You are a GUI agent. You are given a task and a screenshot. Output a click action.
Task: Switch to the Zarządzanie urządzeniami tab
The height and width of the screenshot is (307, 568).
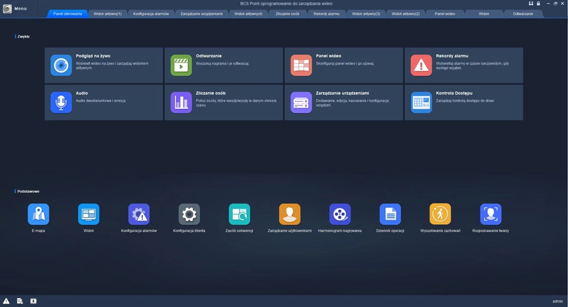(202, 14)
